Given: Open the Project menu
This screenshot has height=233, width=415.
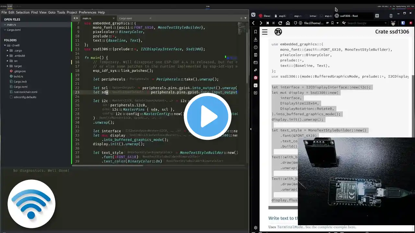Looking at the screenshot, I should coord(72,12).
